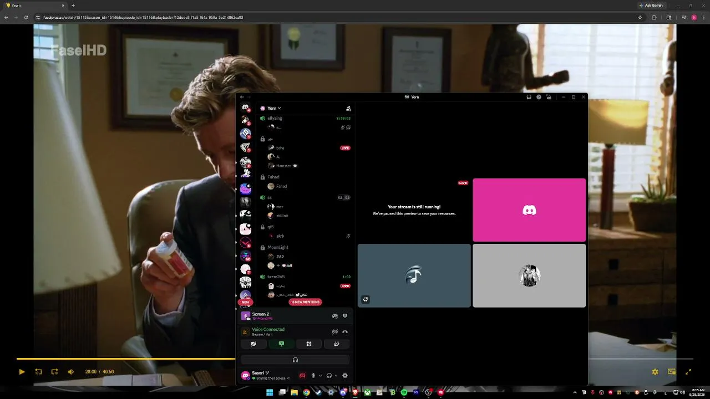710x399 pixels.
Task: Click the Ask Gemini button
Action: coord(651,6)
